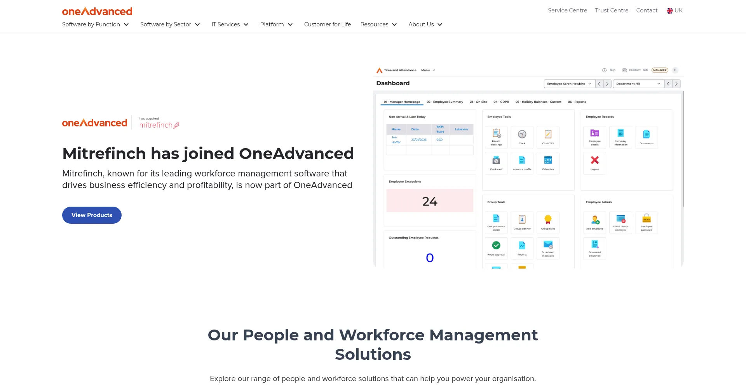Click the red Logout icon
The image size is (746, 385).
click(595, 163)
